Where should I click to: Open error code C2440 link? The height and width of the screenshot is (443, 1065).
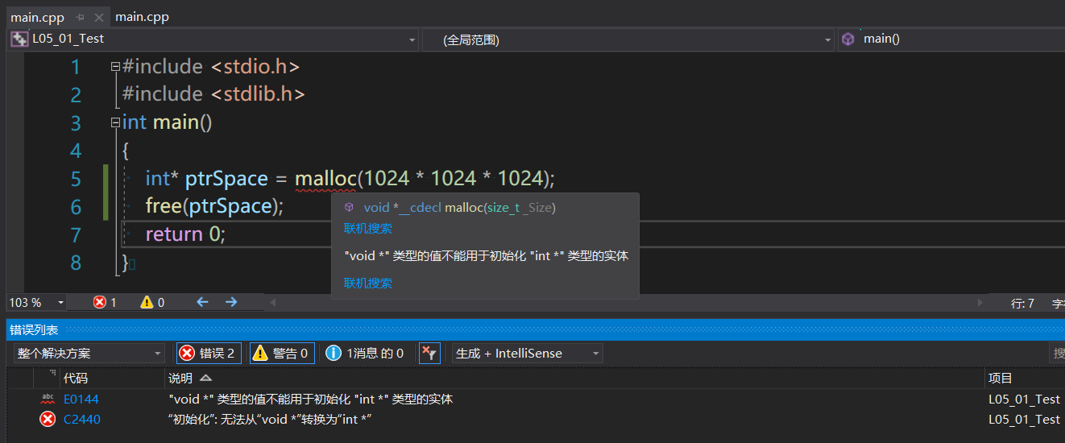click(x=82, y=419)
